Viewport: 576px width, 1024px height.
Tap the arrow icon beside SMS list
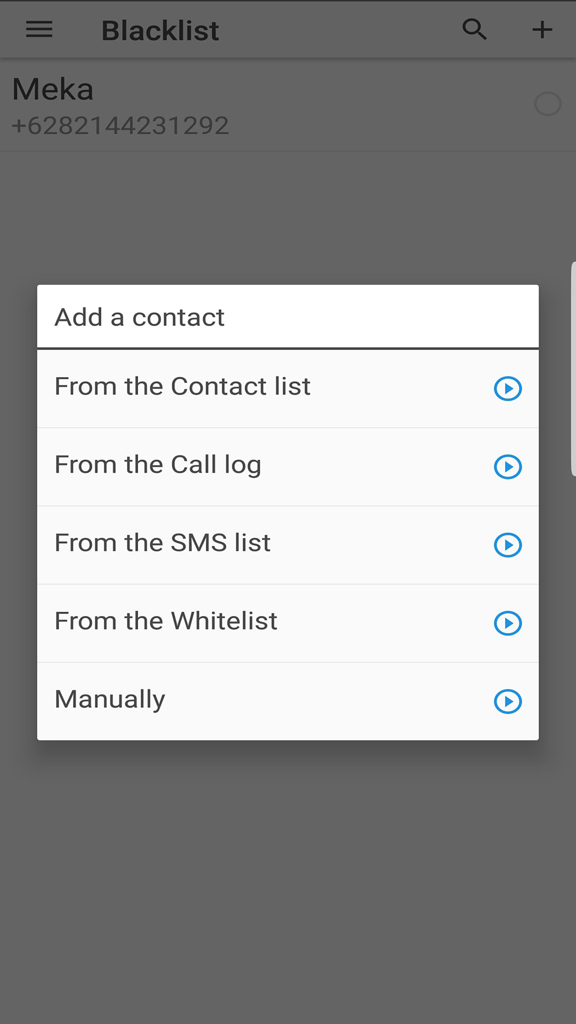coord(507,545)
